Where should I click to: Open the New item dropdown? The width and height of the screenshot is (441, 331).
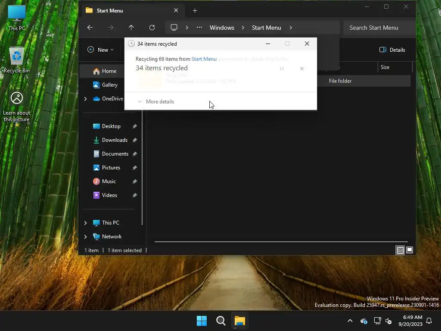pyautogui.click(x=100, y=50)
